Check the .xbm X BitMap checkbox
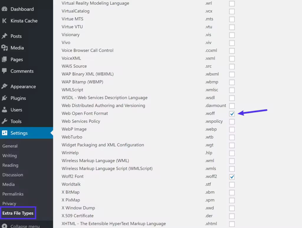This screenshot has width=302, height=228. click(232, 192)
